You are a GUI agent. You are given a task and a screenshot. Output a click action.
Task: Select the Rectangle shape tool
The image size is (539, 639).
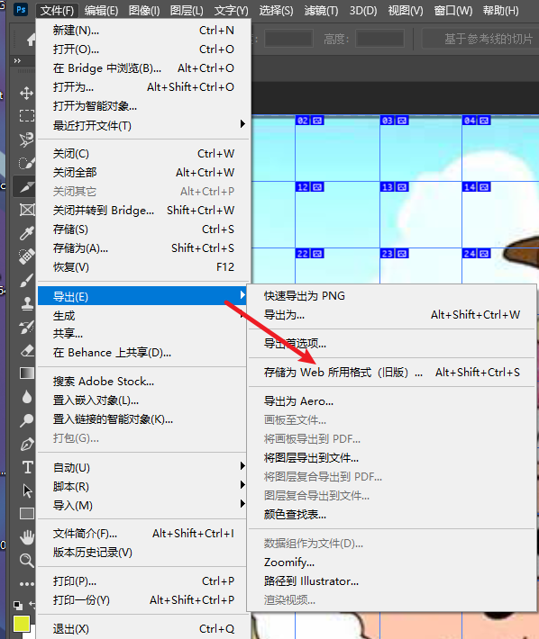click(26, 514)
